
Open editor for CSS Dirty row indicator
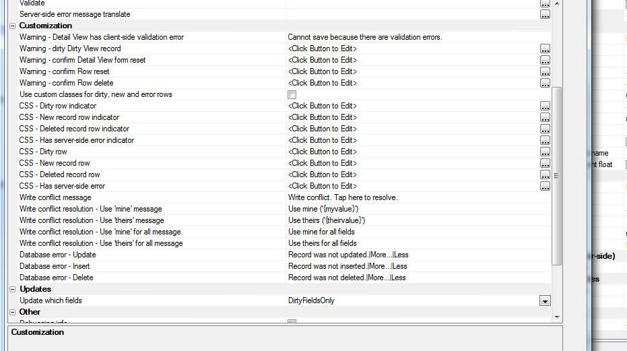coord(545,106)
